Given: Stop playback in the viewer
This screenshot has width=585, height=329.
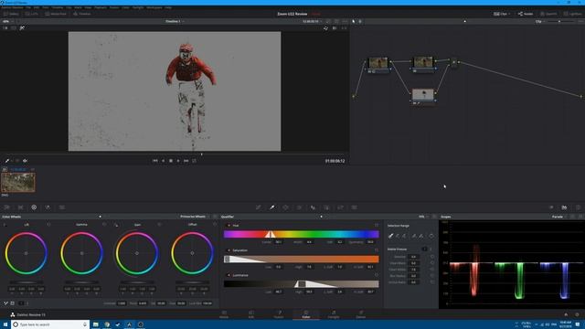Looking at the screenshot, I should [x=171, y=161].
